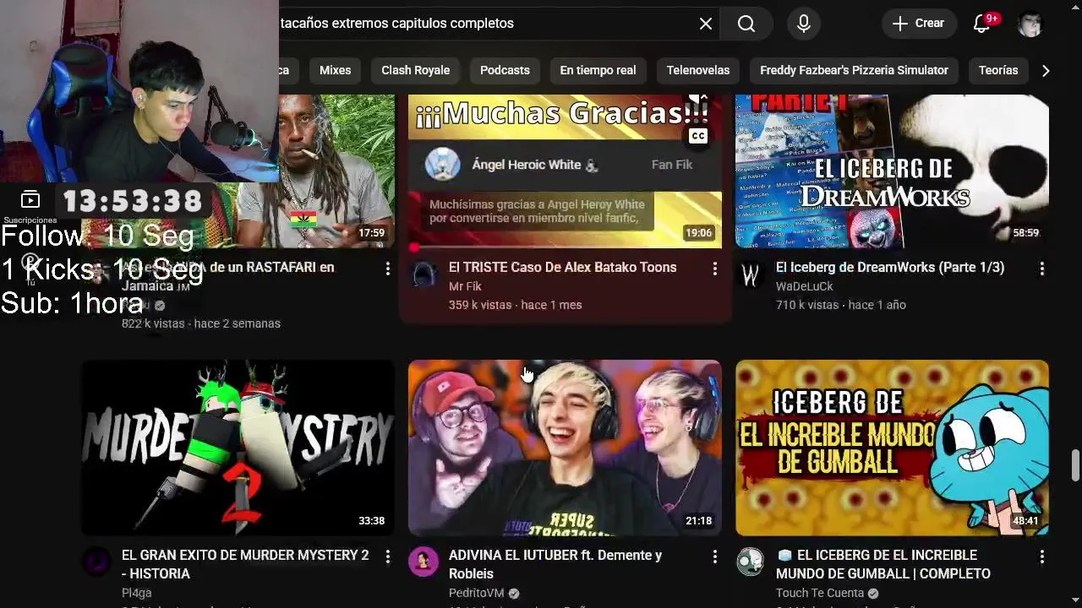
Task: Open options for RASTAFARI en Jamaica video
Action: (x=387, y=269)
